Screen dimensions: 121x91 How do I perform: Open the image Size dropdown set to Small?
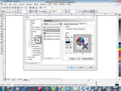(x=69, y=37)
